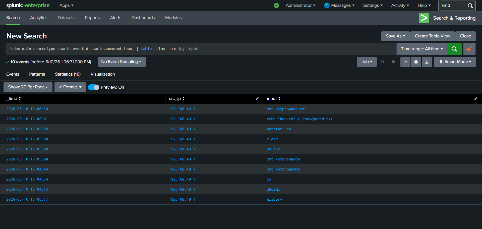The image size is (482, 229).
Task: Open Reports in the nav bar
Action: [92, 18]
